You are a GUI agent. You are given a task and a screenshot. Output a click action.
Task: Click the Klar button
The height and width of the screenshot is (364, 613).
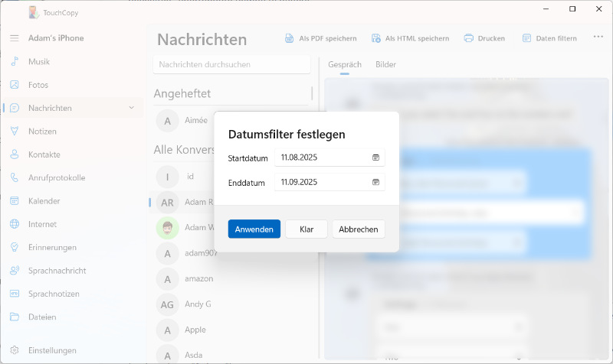[x=306, y=229]
